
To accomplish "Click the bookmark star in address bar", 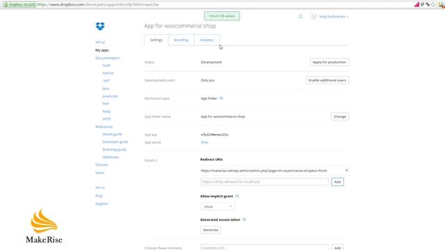I will pos(433,5).
